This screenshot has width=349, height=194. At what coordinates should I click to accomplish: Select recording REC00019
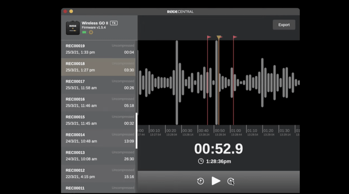[98, 49]
